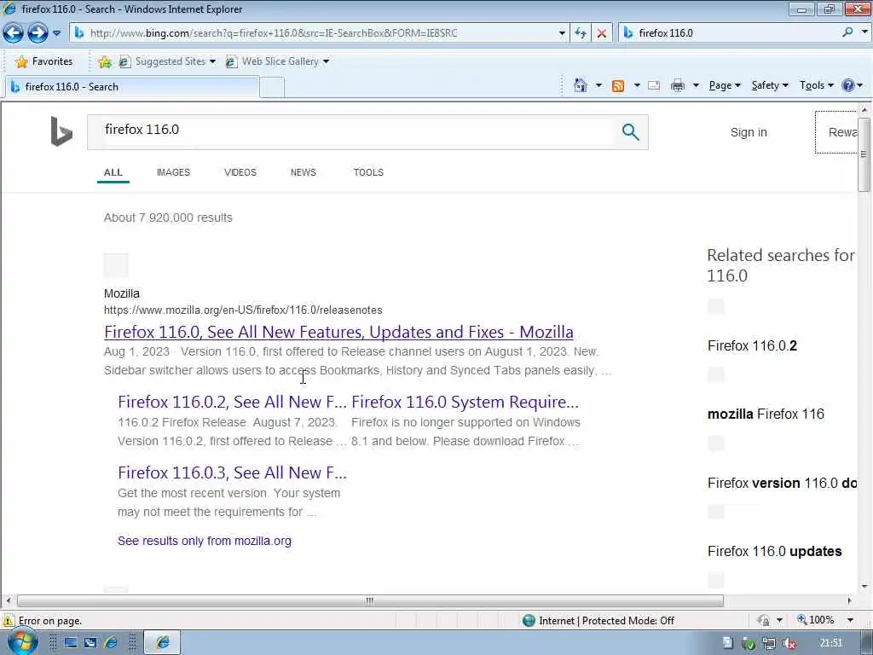This screenshot has height=655, width=873.
Task: Refresh the page using the refresh icon
Action: 581,33
